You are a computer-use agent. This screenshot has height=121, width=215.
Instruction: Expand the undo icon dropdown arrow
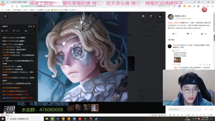210,6
